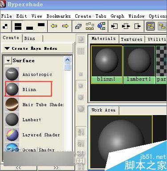The image size is (167, 171).
Task: Show bottom tabs only layout icon
Action: [29, 28]
